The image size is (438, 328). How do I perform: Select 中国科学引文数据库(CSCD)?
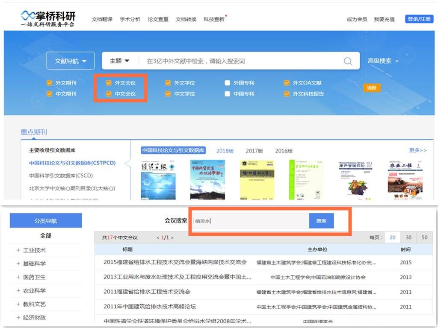(61, 176)
